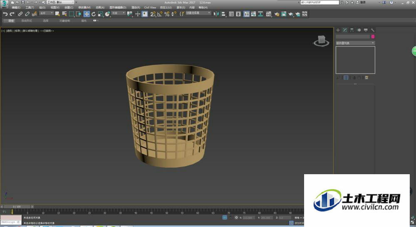Select the Link tool (chain icon)
This screenshot has height=227, width=416.
(20, 14)
